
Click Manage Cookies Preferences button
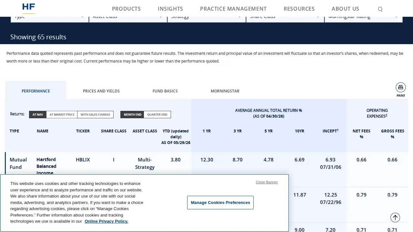click(220, 202)
